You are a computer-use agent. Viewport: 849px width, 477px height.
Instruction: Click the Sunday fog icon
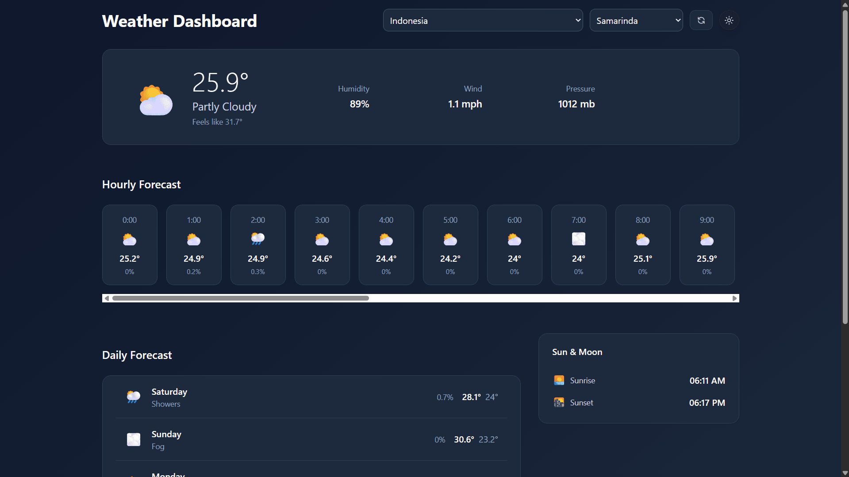134,439
